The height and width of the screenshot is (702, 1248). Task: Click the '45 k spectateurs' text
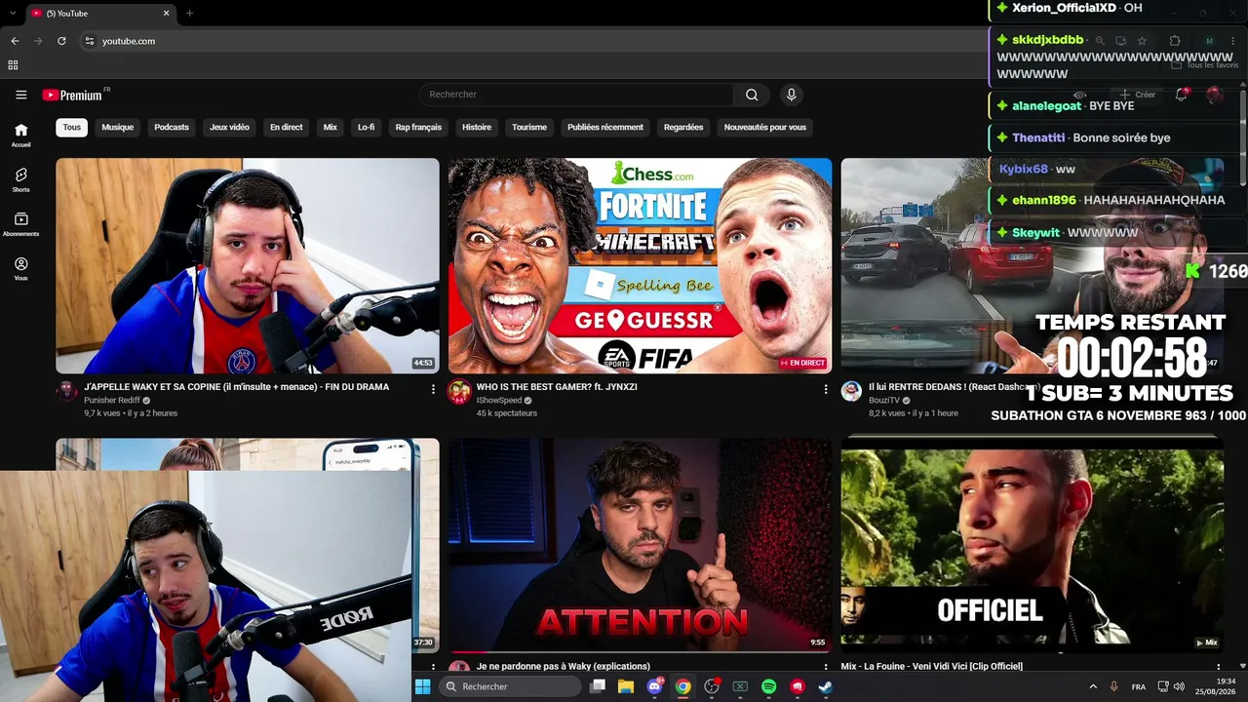point(507,413)
